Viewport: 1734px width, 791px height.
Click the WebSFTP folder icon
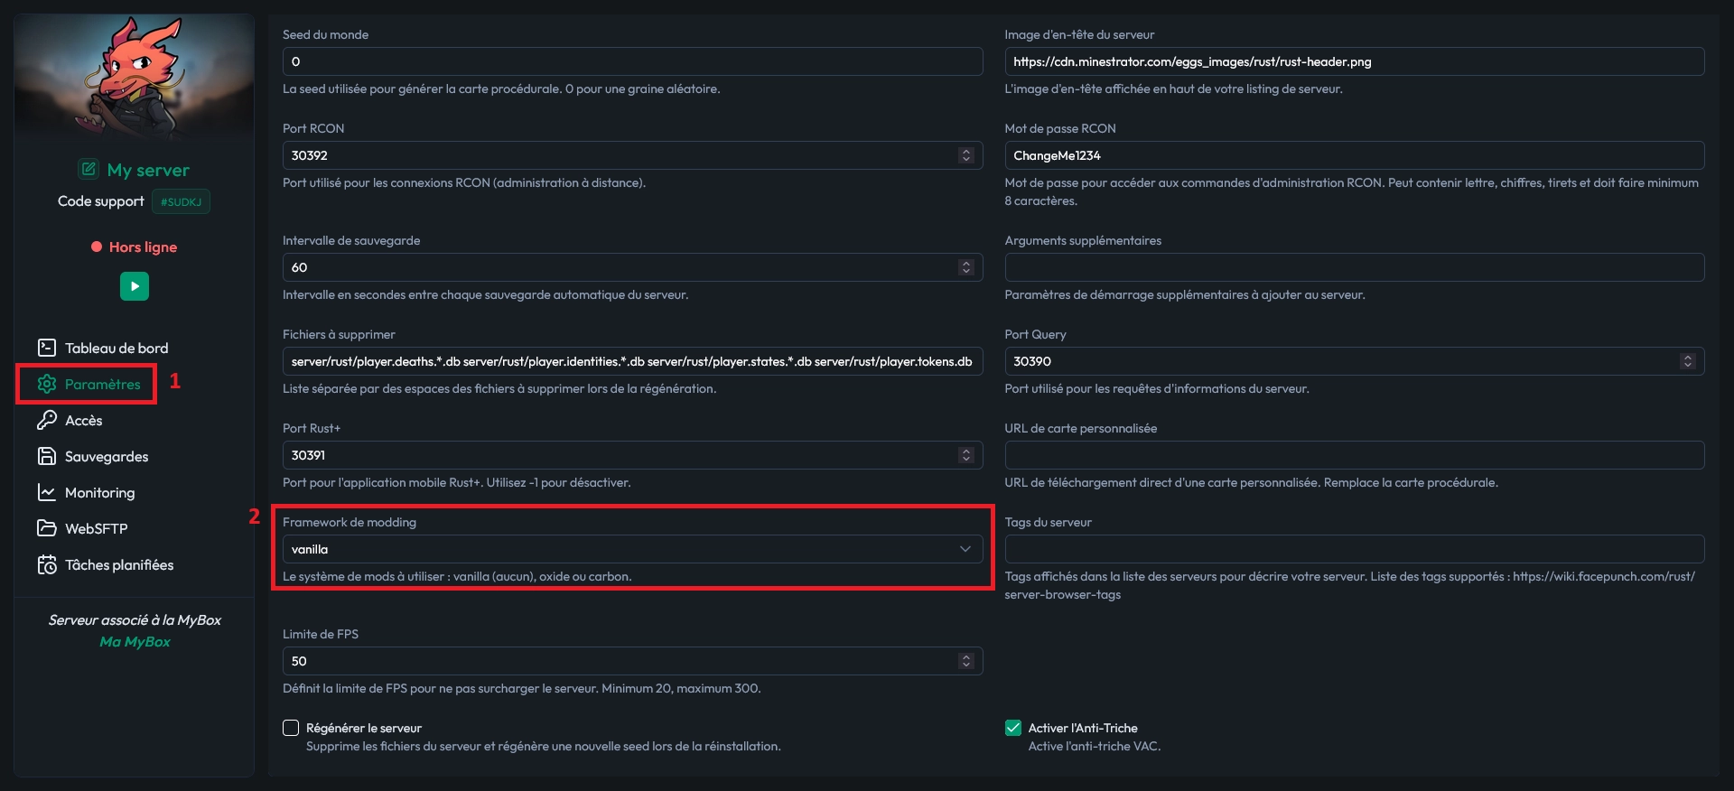pyautogui.click(x=47, y=528)
